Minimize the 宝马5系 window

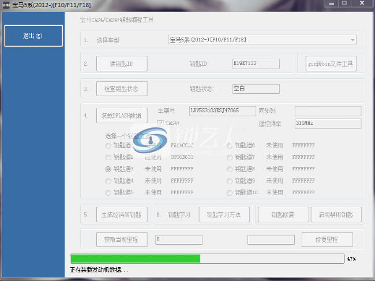point(332,3)
